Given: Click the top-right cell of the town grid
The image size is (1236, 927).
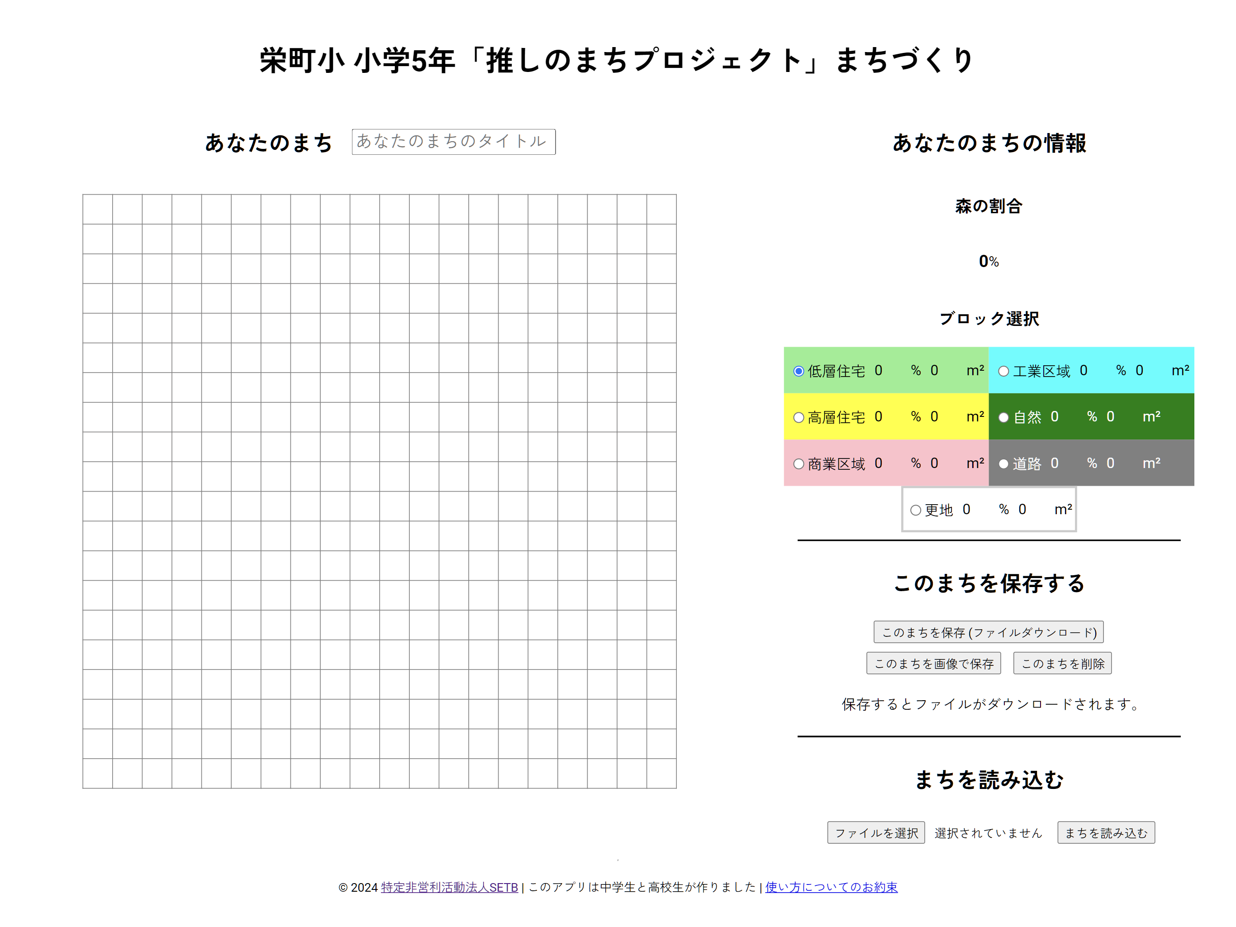Looking at the screenshot, I should [x=661, y=210].
